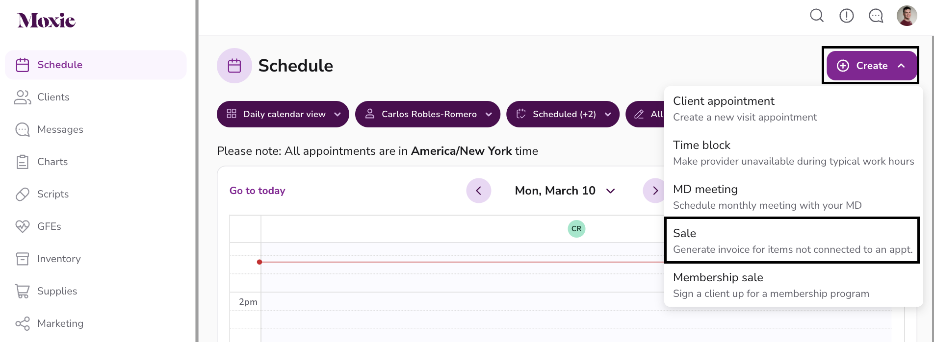Open the alert notifications icon

tap(847, 16)
